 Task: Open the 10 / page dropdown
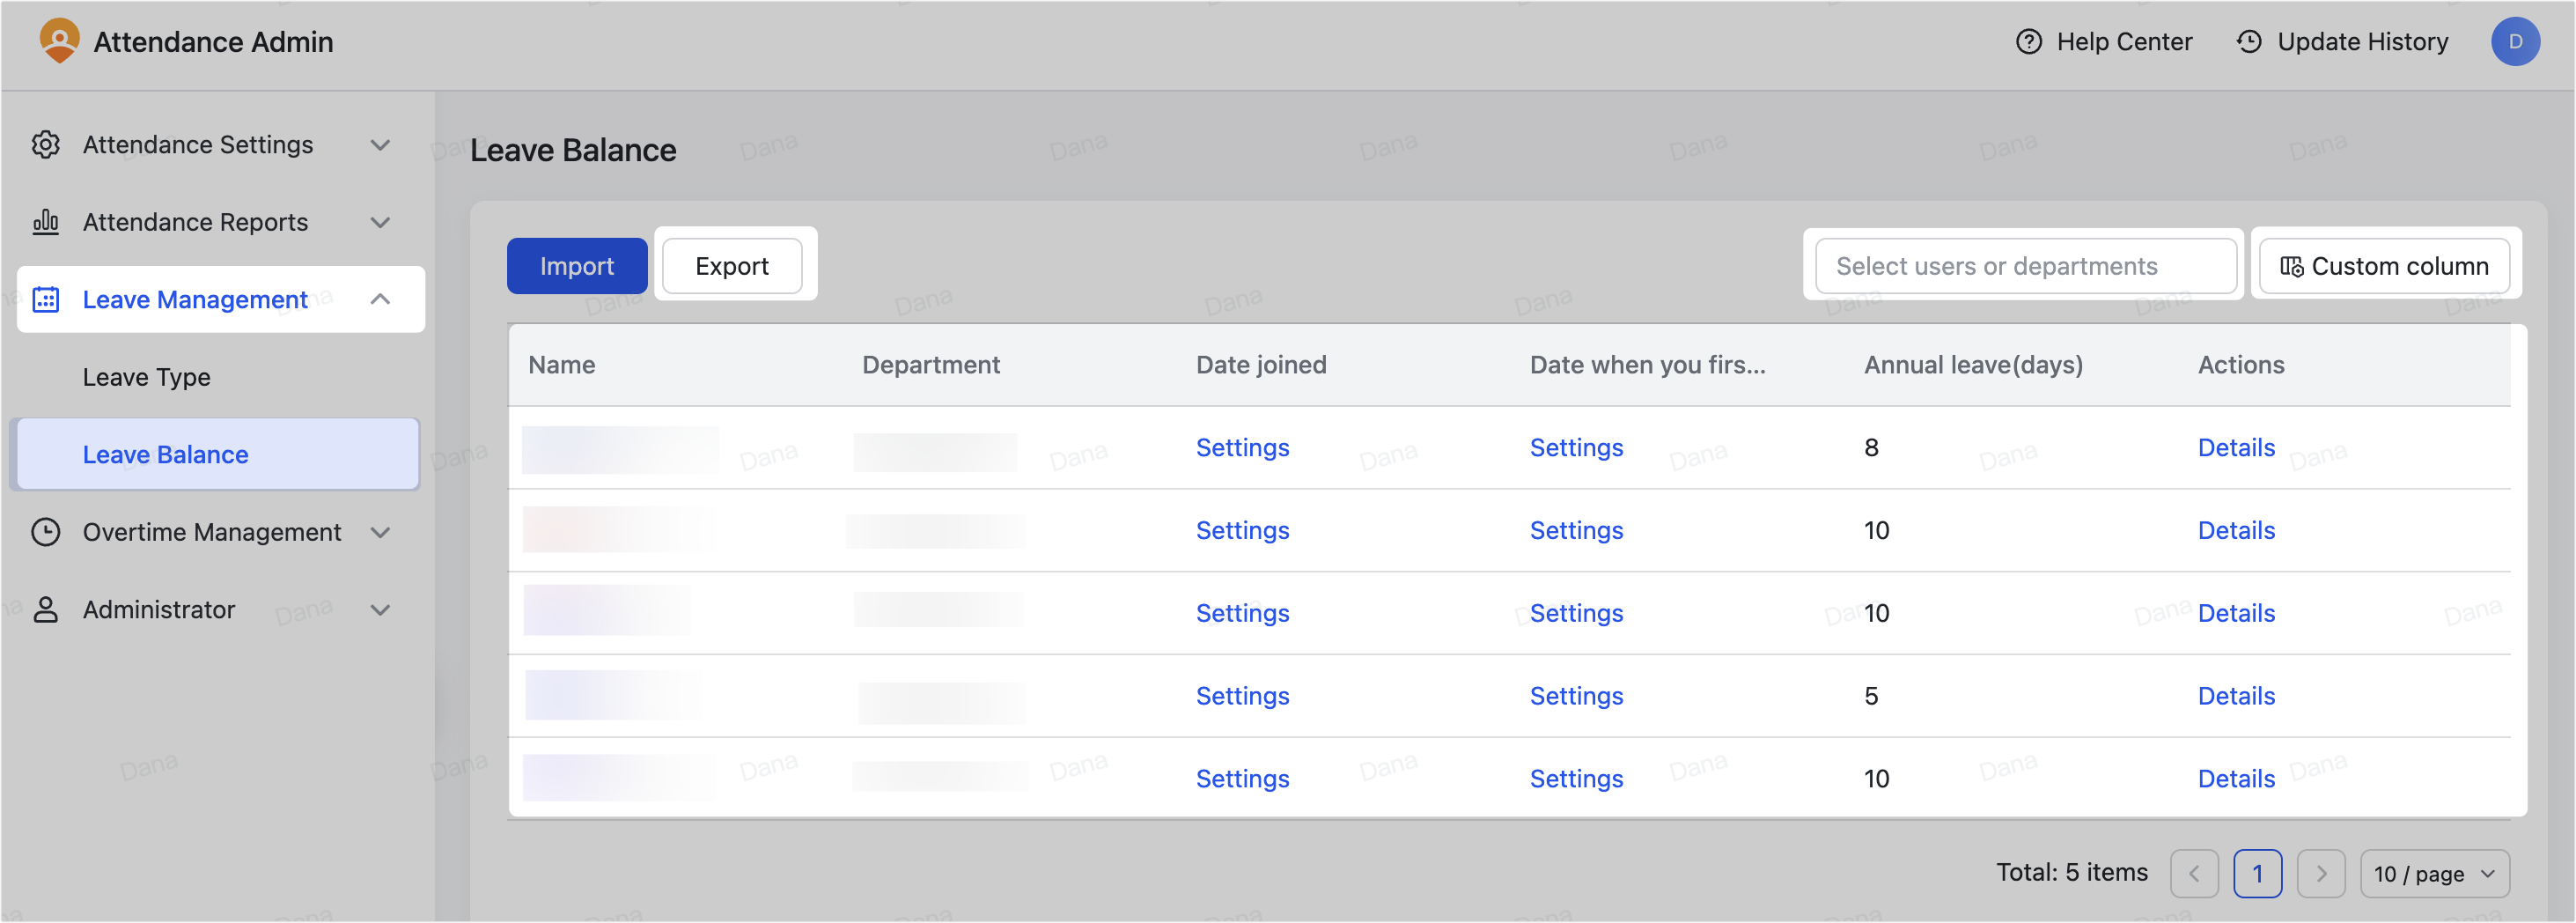pyautogui.click(x=2434, y=874)
